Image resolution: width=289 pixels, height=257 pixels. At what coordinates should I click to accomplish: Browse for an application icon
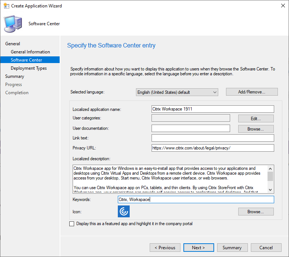pyautogui.click(x=256, y=212)
